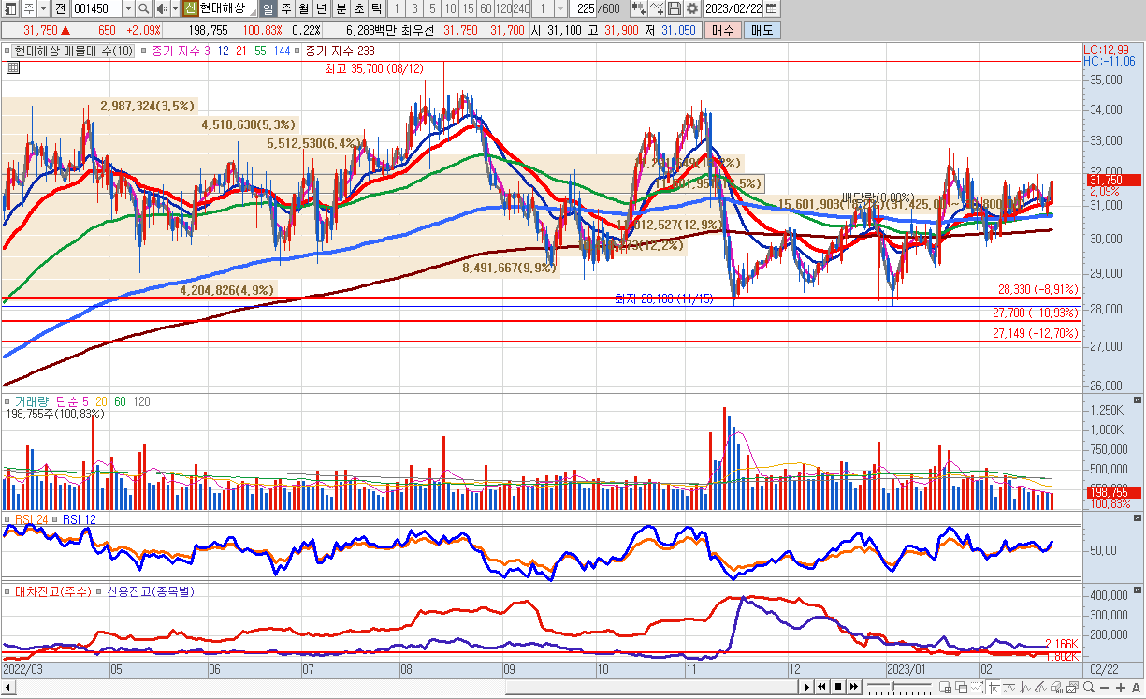The image size is (1146, 699).
Task: Click the speaker sound icon in toolbar
Action: click(161, 8)
